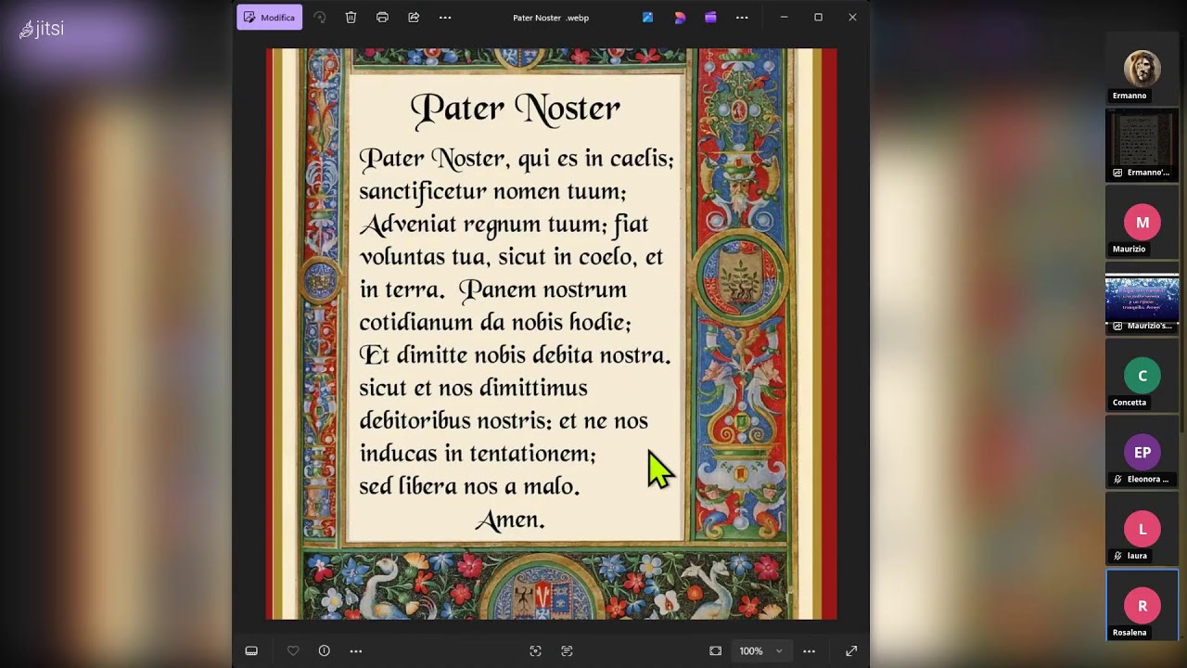The width and height of the screenshot is (1187, 668).
Task: Select Maurizio's participant avatar
Action: [x=1142, y=223]
